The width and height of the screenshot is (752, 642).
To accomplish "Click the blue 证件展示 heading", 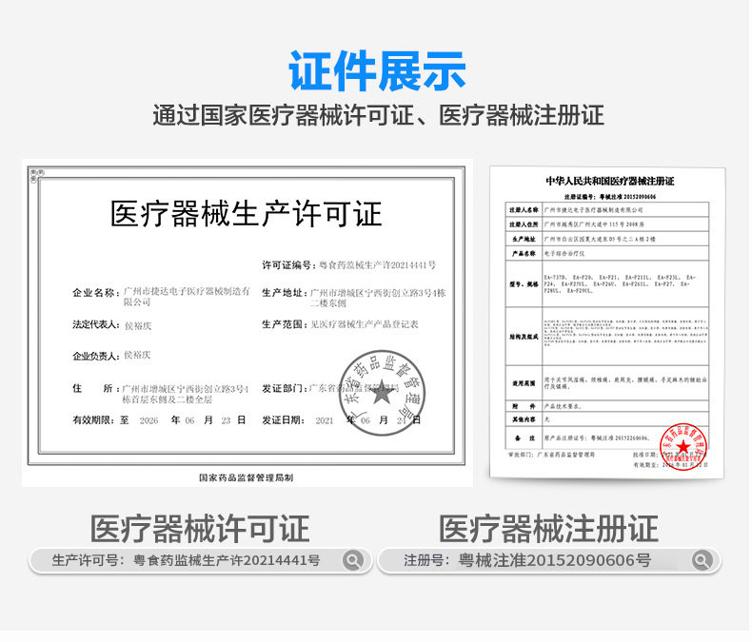I will coord(377,71).
